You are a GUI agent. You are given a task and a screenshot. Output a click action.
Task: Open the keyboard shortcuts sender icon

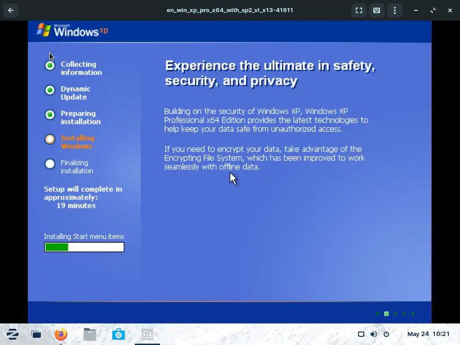pos(377,10)
